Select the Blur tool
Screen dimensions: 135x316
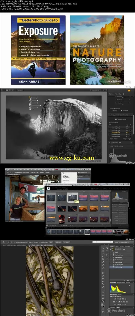(x=103, y=281)
